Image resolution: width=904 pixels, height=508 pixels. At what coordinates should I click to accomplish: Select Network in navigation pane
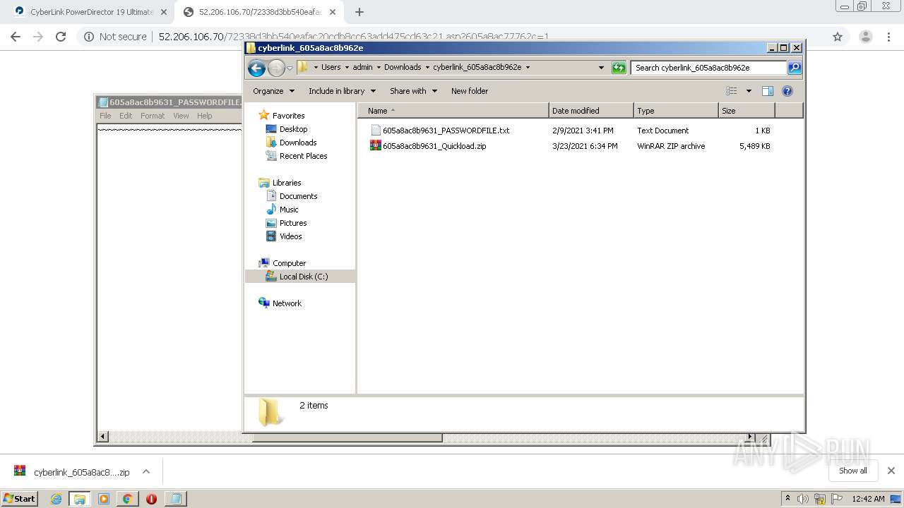pyautogui.click(x=287, y=303)
